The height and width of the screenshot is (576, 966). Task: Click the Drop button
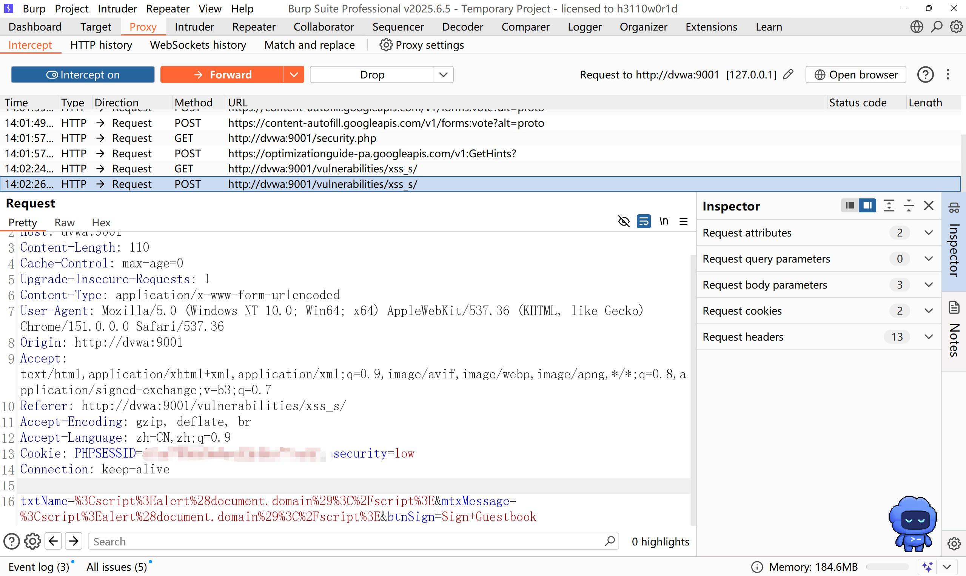click(372, 75)
